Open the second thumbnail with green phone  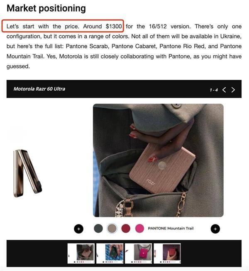(x=110, y=254)
